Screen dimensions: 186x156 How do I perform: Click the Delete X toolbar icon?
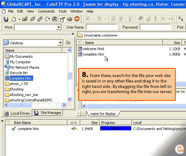click(163, 19)
